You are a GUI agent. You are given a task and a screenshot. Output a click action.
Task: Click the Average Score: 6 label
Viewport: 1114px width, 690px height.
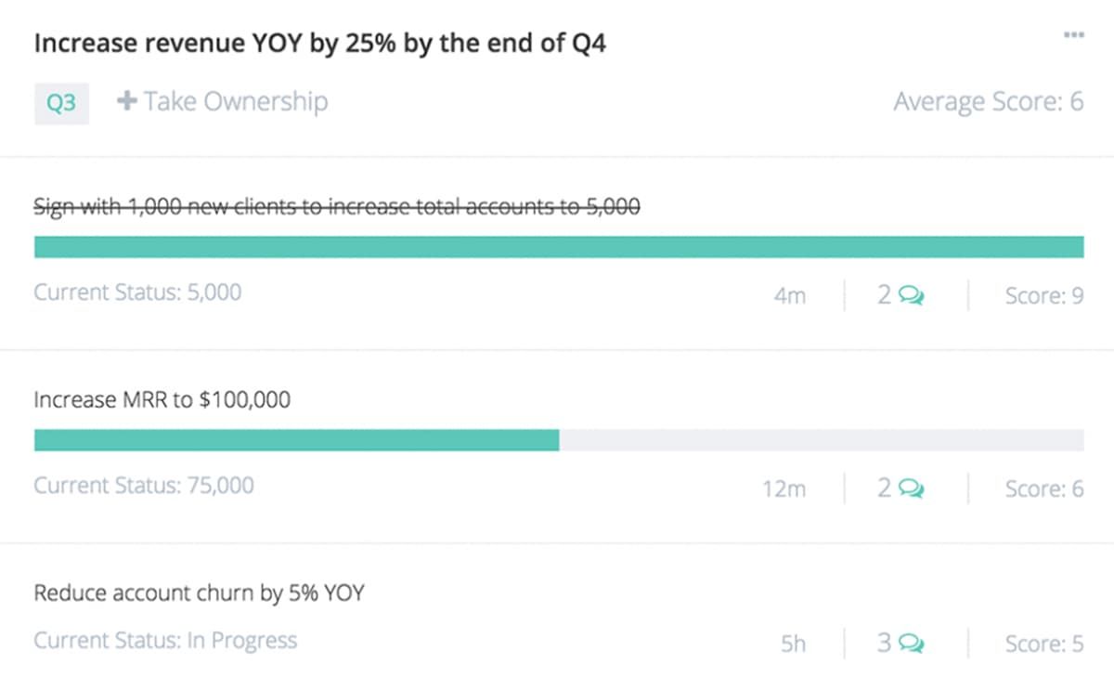point(988,101)
